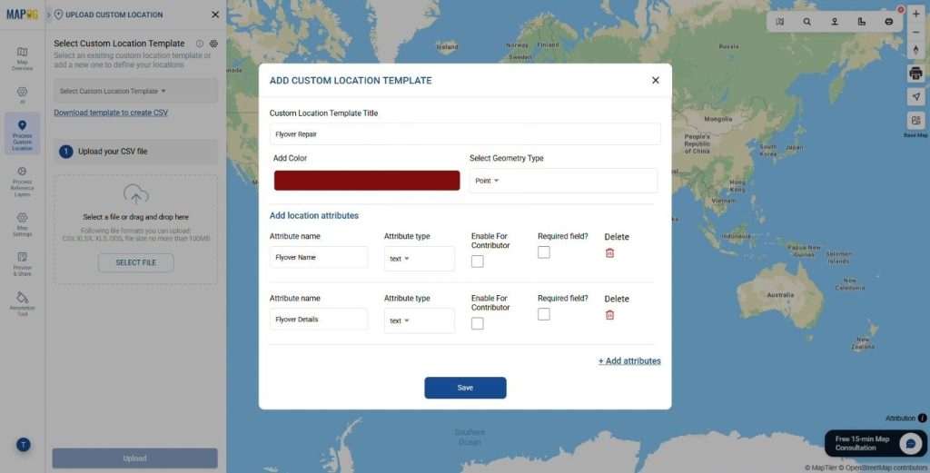Click Download template to create CSV
The width and height of the screenshot is (930, 473).
point(111,113)
